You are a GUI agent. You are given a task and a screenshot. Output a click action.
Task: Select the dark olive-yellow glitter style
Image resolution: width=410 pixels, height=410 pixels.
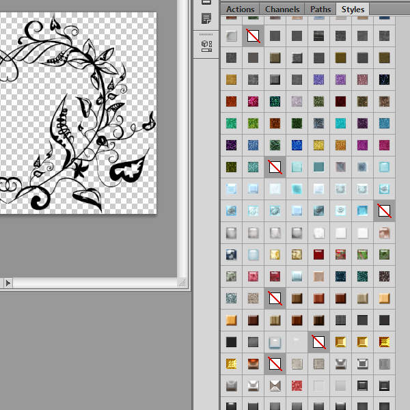[x=231, y=167]
